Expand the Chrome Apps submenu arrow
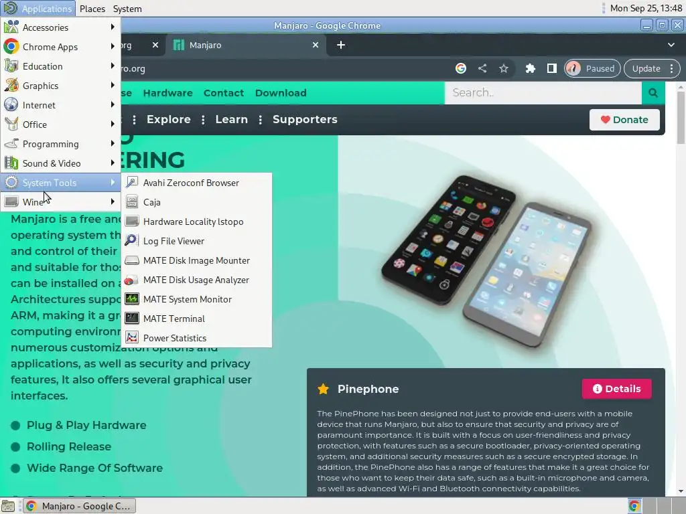The image size is (686, 514). (x=113, y=46)
